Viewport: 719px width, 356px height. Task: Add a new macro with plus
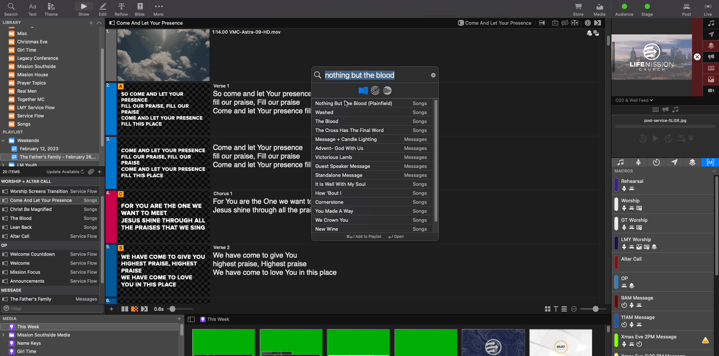pyautogui.click(x=714, y=171)
